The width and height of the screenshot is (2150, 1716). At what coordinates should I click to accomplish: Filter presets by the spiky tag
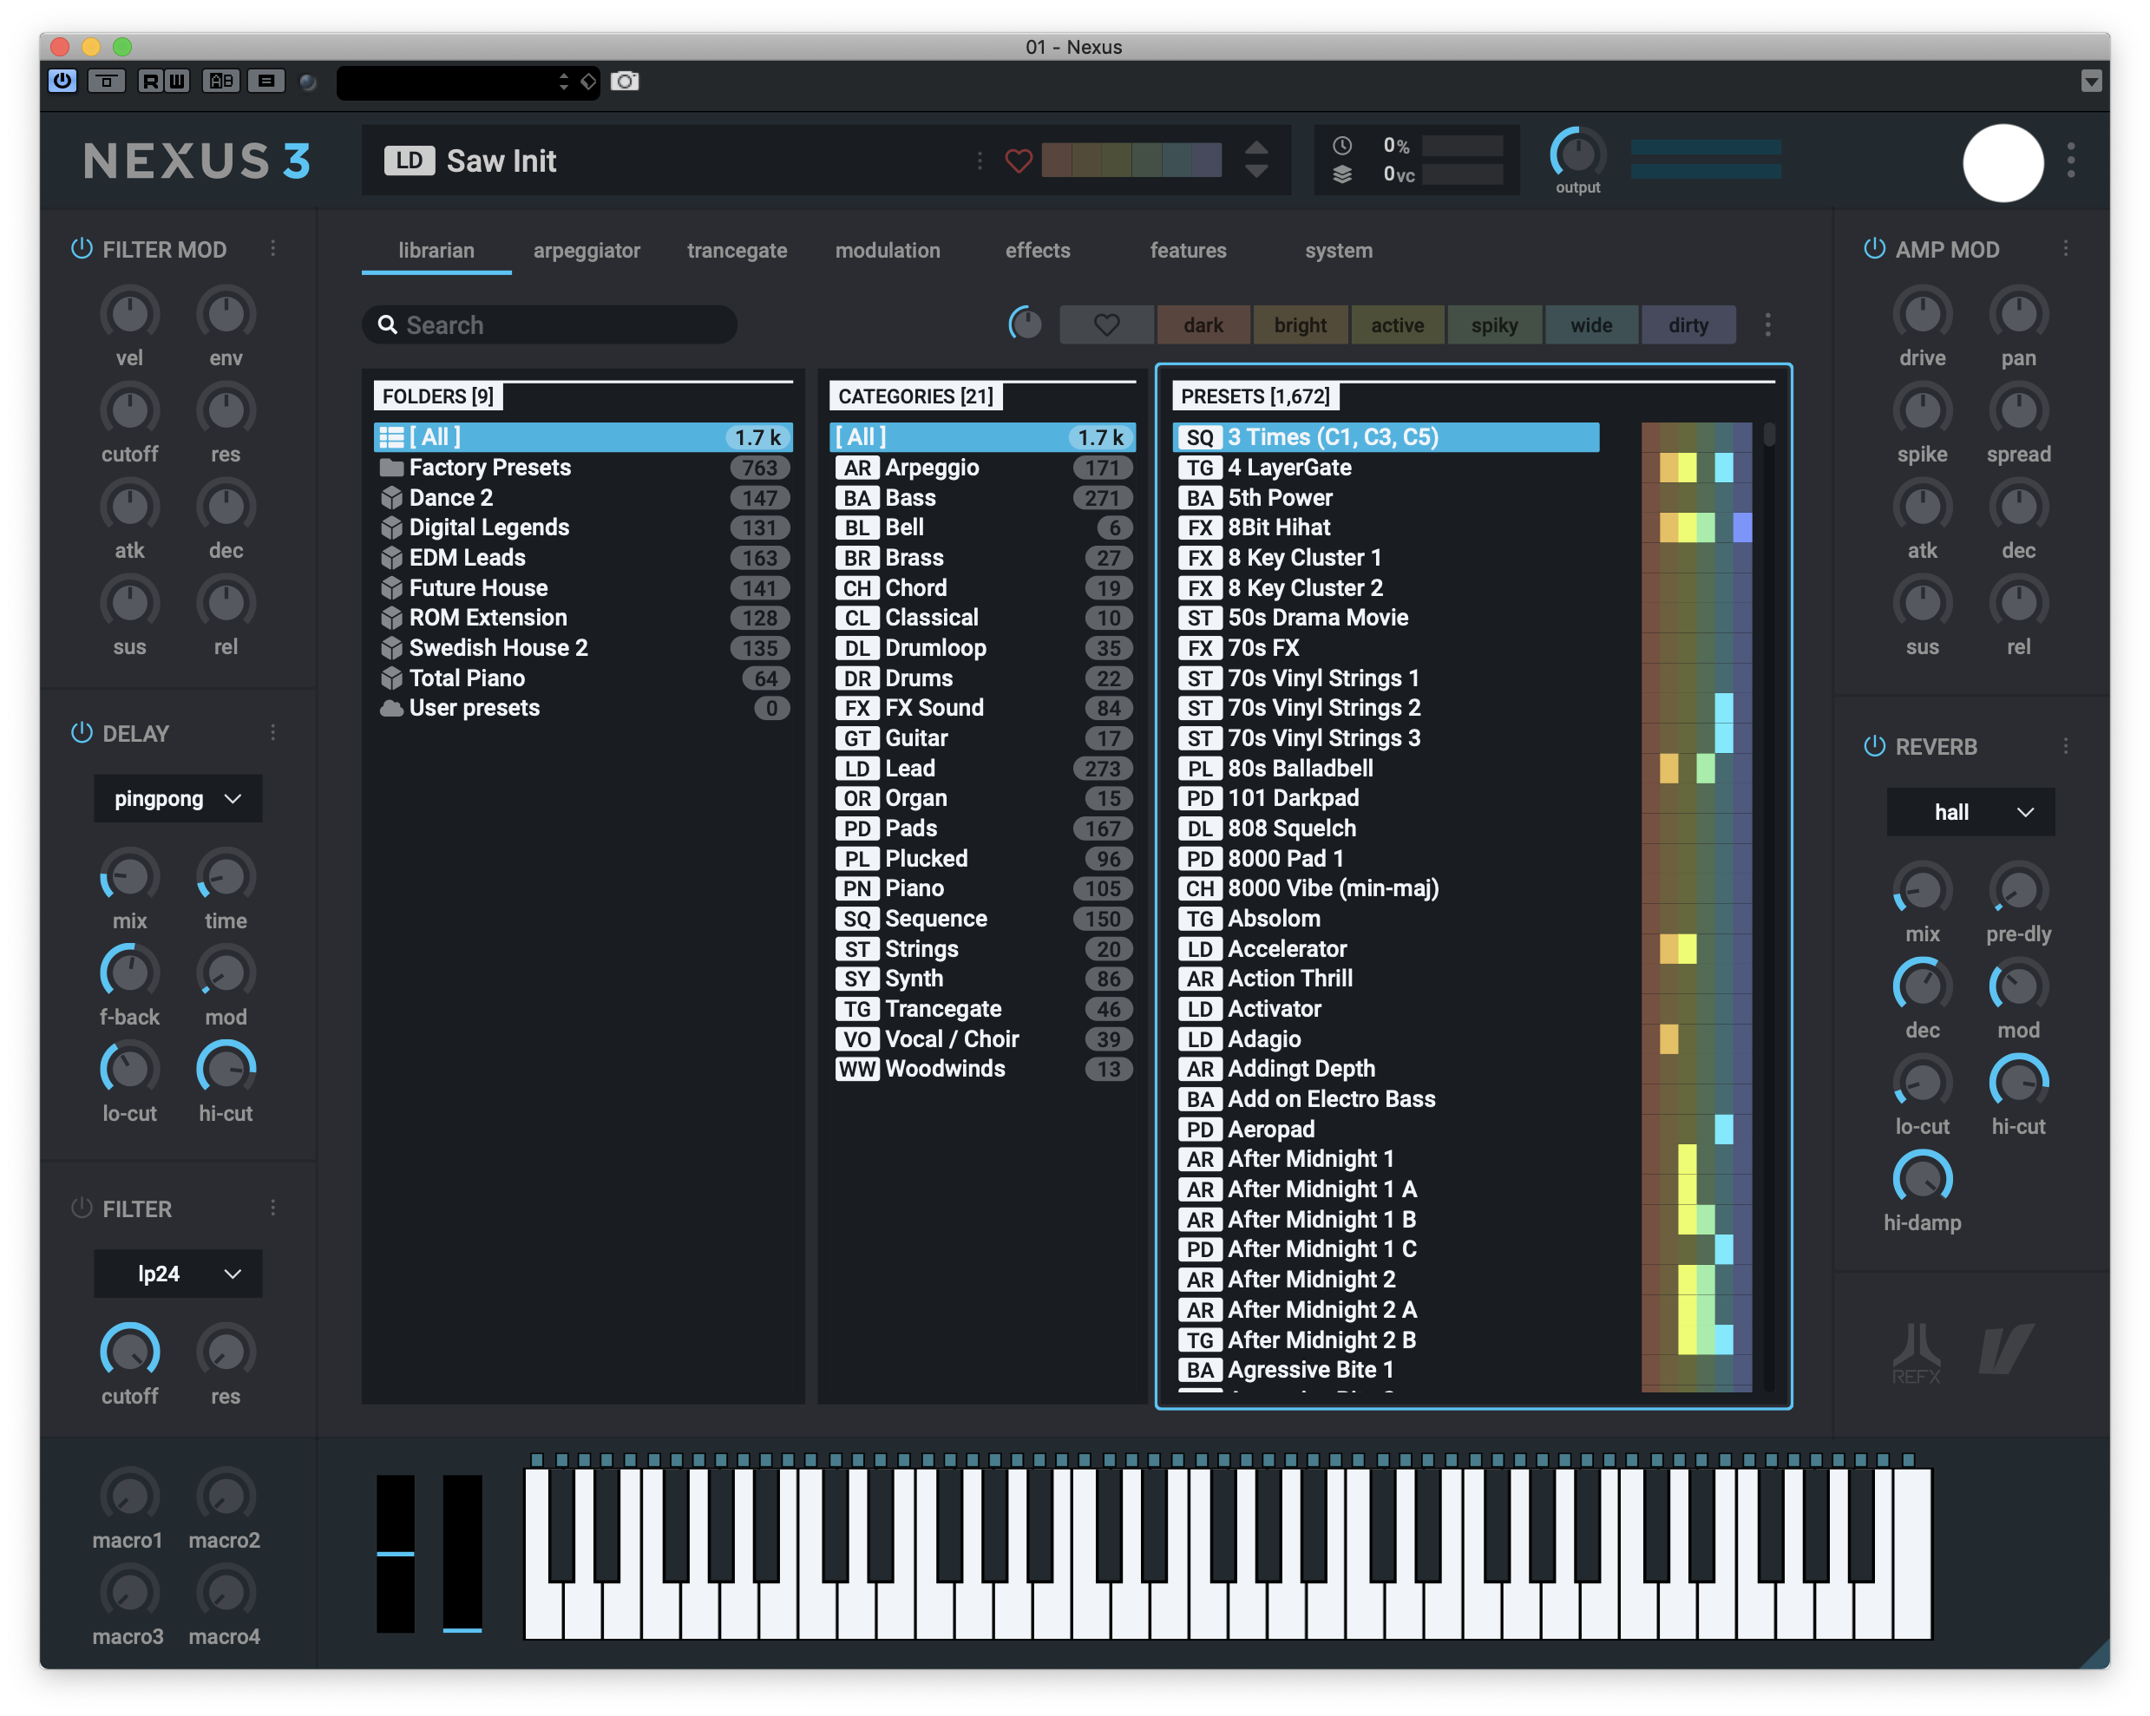pos(1494,325)
